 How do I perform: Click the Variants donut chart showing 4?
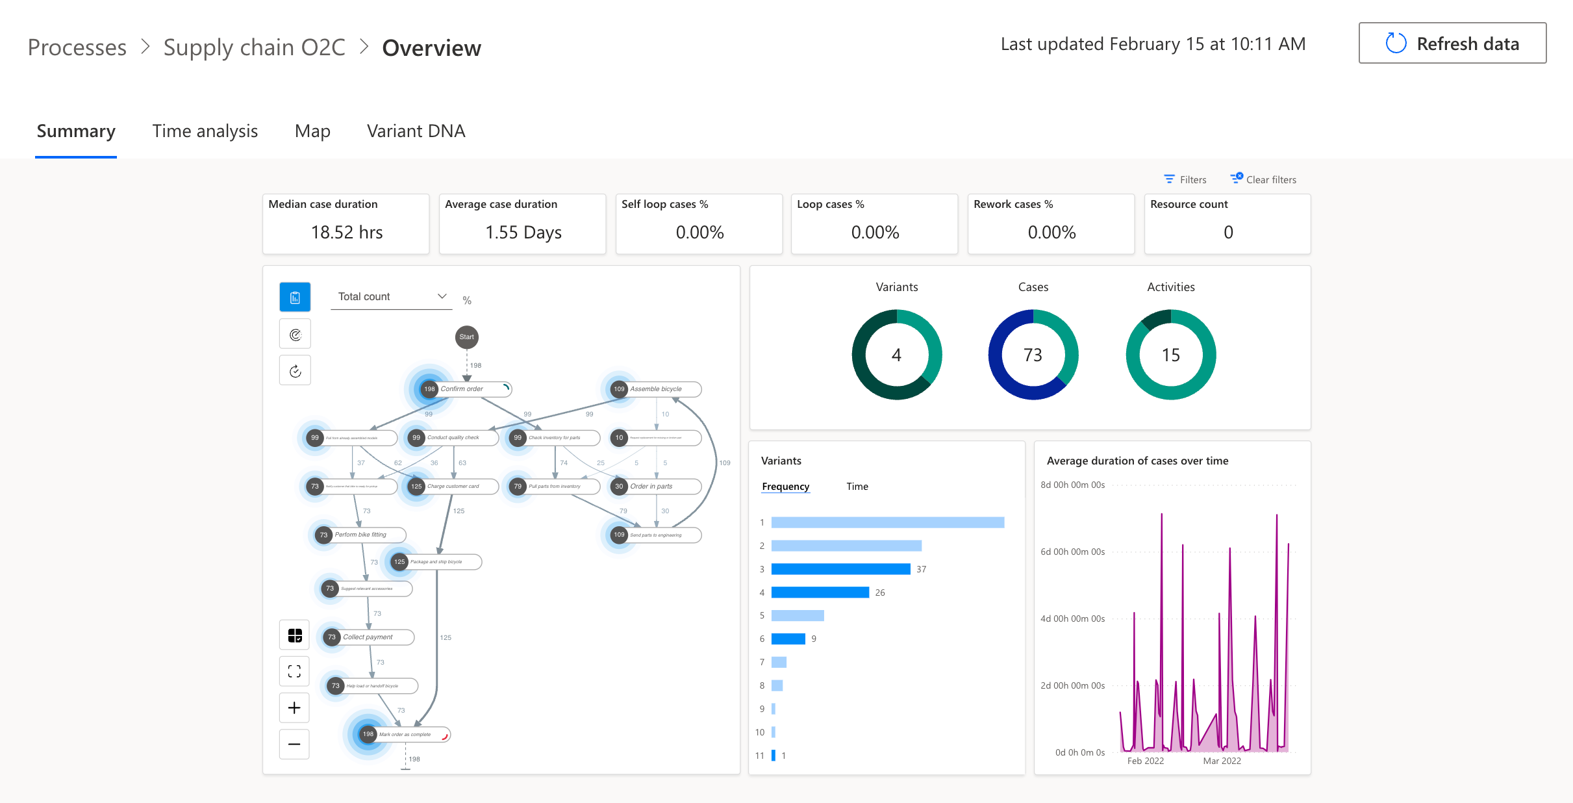[896, 355]
